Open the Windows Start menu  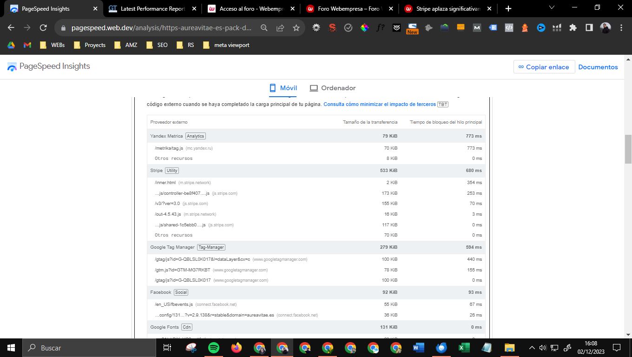tap(11, 347)
